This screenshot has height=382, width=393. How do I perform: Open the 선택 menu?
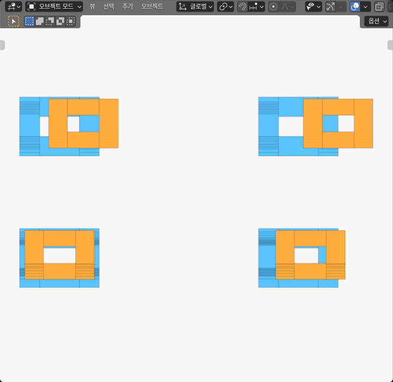(109, 7)
